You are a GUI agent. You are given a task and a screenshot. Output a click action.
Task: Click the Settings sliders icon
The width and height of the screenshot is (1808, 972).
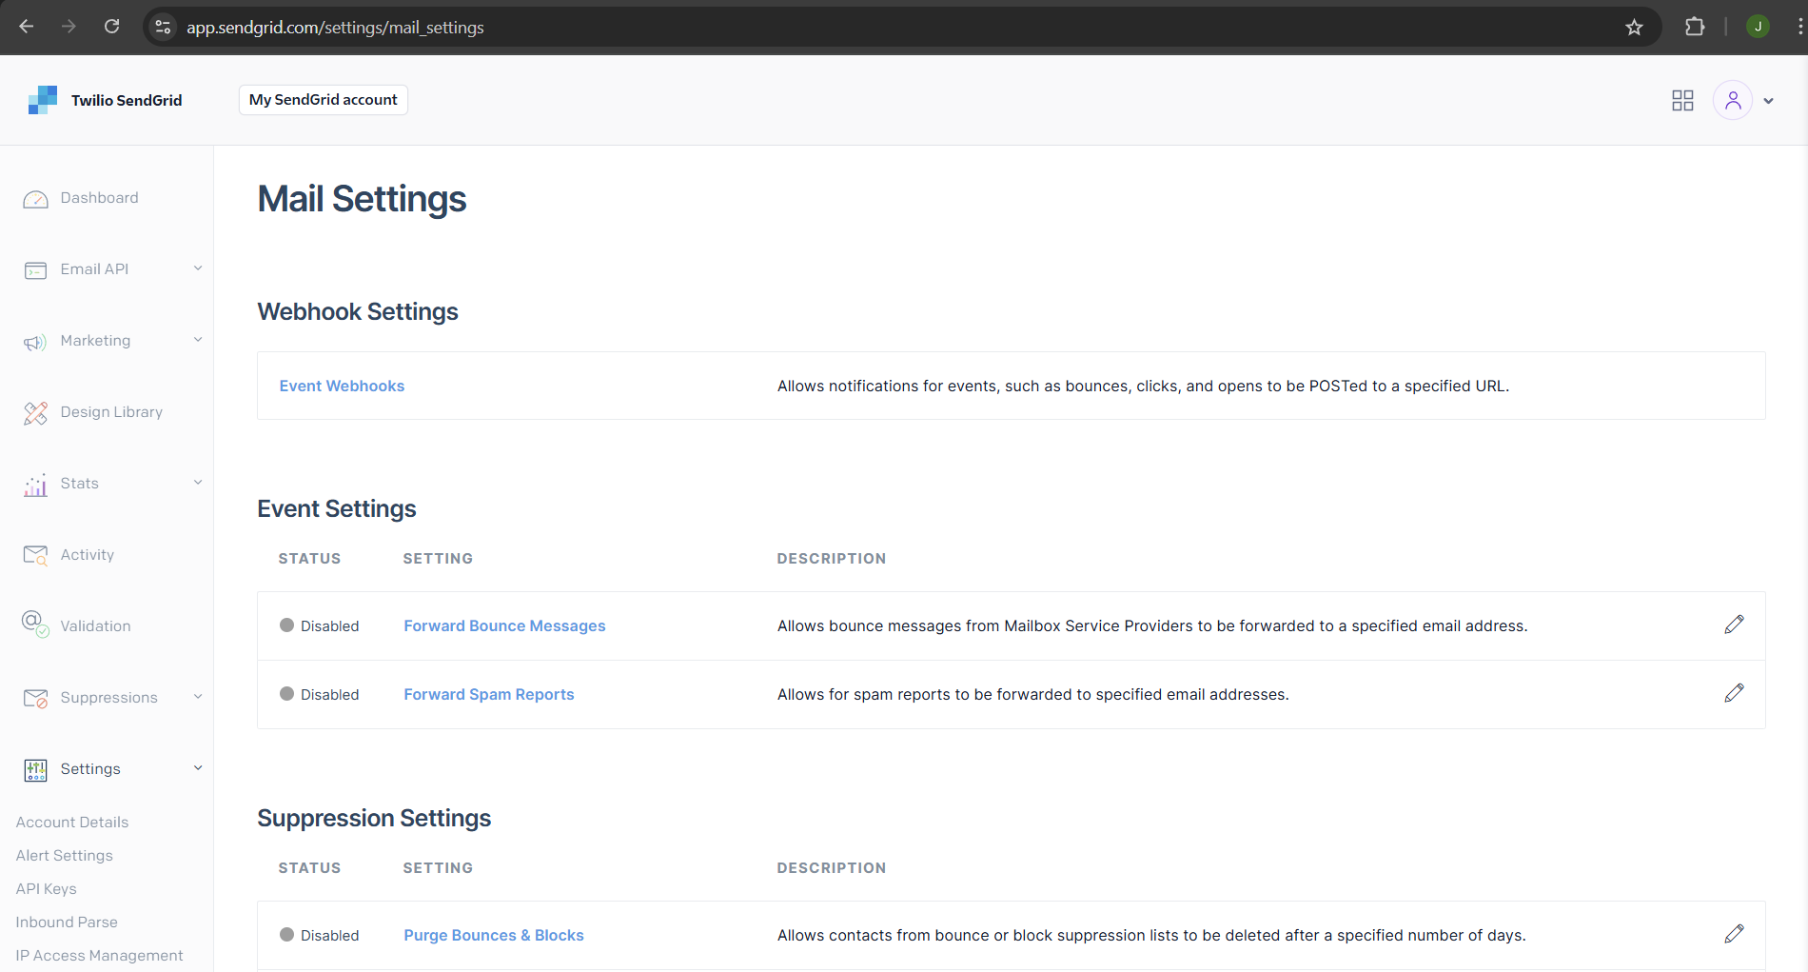coord(35,770)
